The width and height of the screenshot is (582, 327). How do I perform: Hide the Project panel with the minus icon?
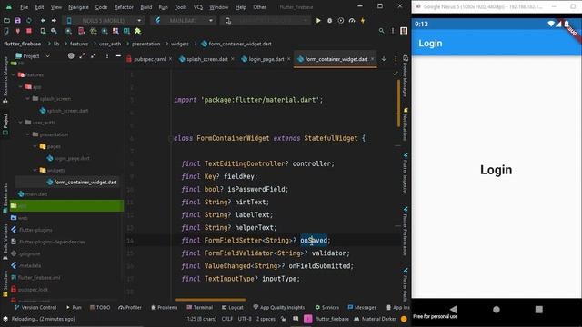point(118,56)
